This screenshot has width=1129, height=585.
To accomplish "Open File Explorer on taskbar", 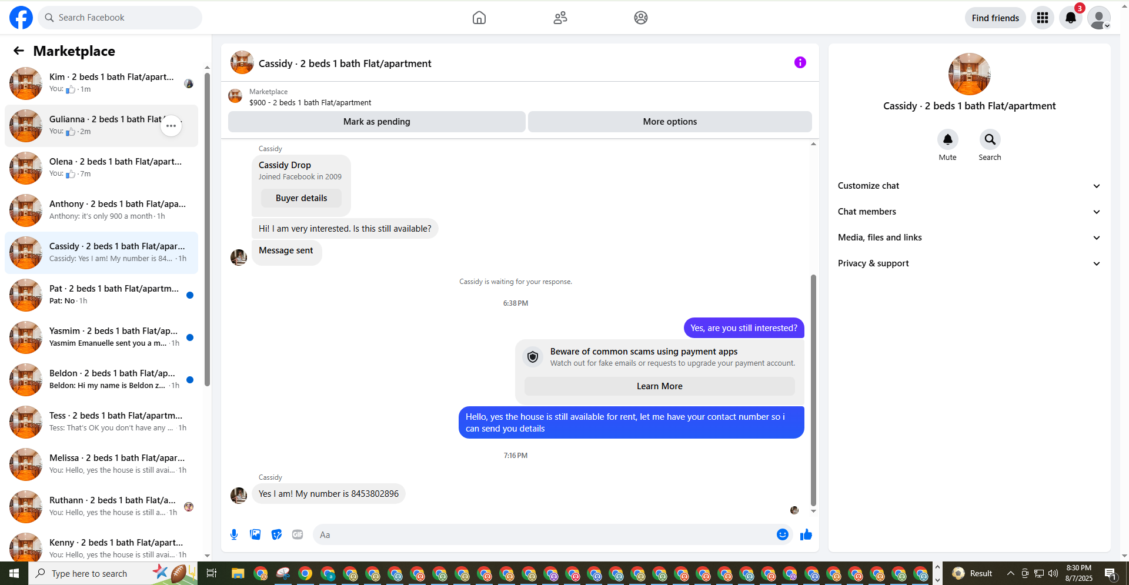I will [238, 573].
